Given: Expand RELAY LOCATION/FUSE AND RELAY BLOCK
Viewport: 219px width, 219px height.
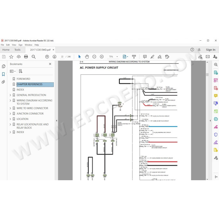Looking at the screenshot, I should tap(10, 124).
